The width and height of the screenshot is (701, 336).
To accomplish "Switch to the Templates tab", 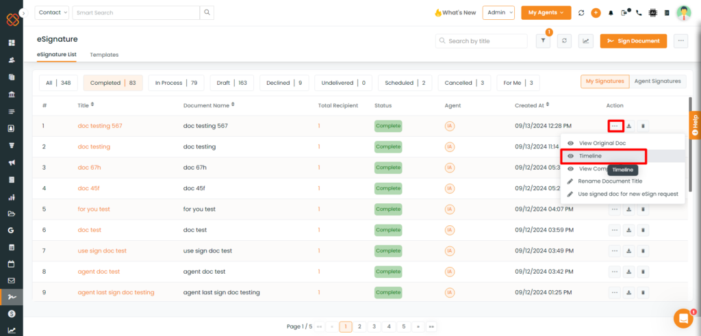I will [x=104, y=55].
